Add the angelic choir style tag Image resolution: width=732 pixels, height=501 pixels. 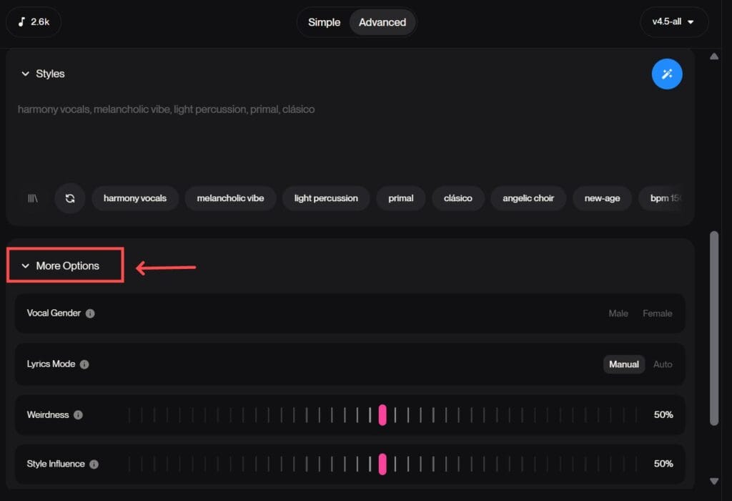[528, 198]
